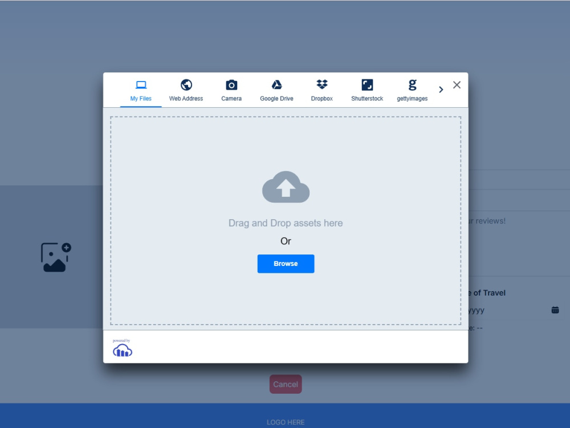Open the Shutterstock source icon
The height and width of the screenshot is (428, 570).
[367, 85]
